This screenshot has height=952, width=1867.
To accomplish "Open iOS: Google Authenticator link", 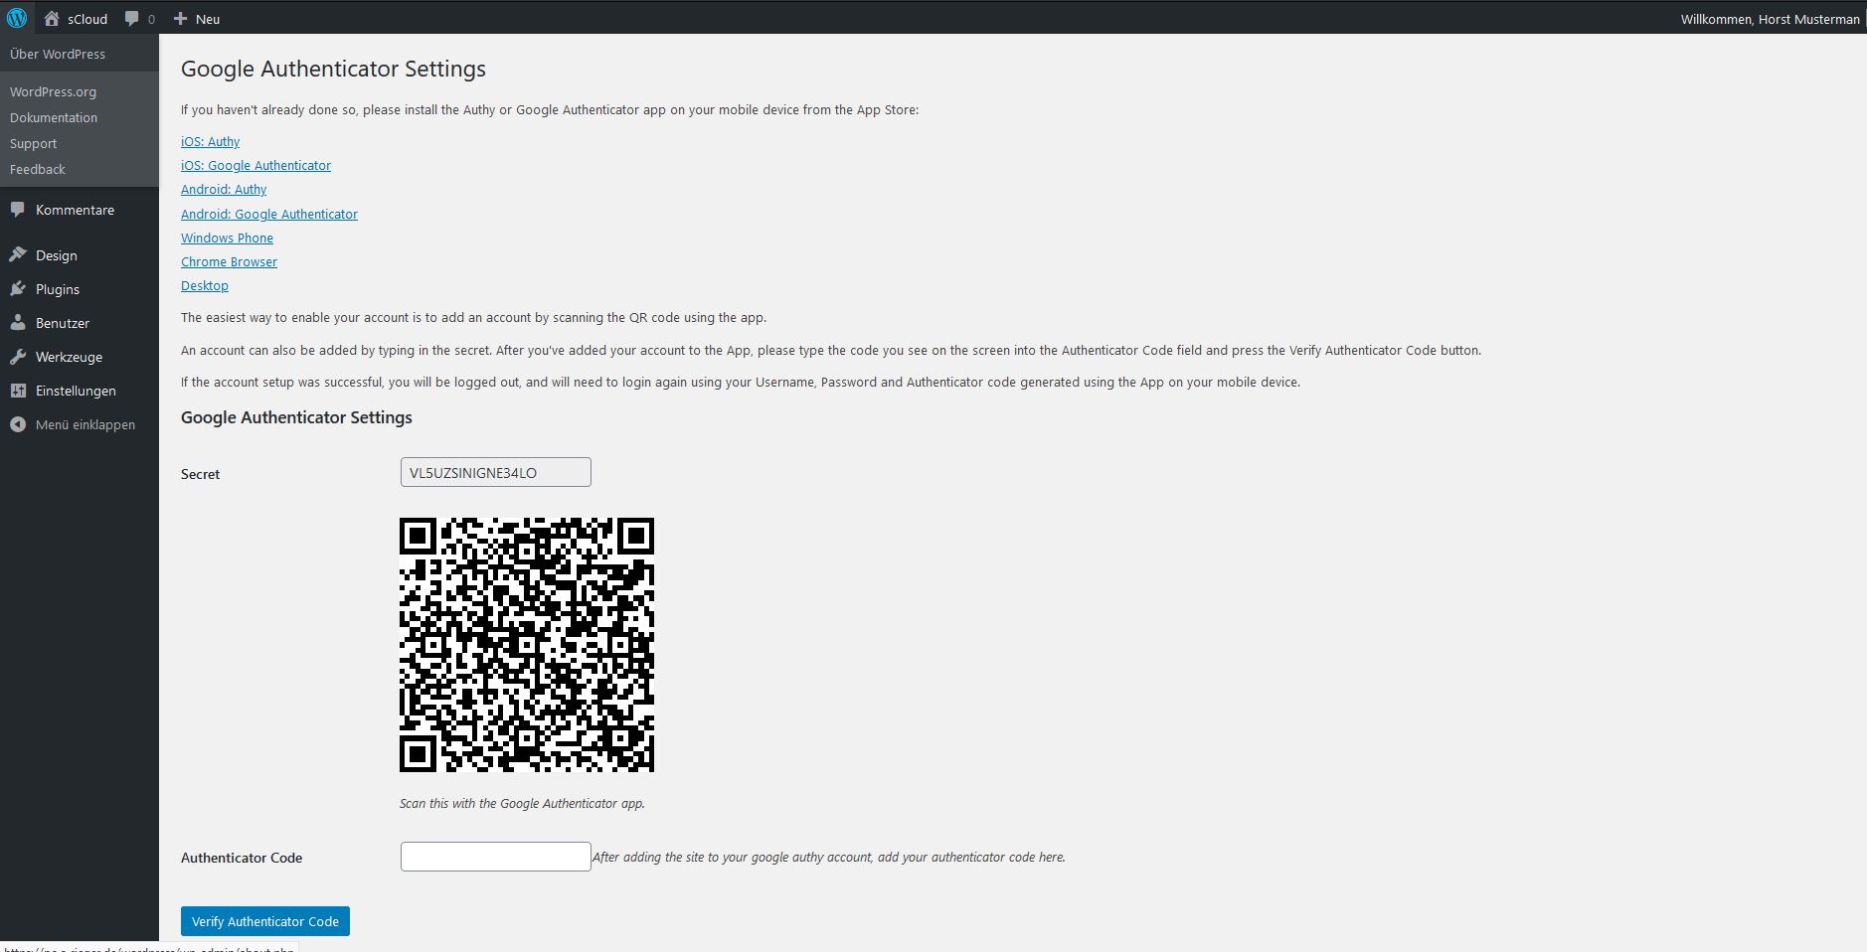I will pyautogui.click(x=255, y=165).
